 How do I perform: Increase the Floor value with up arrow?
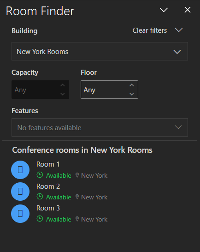132,85
